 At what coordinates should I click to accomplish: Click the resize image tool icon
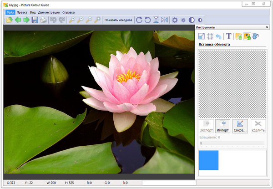pos(202,36)
